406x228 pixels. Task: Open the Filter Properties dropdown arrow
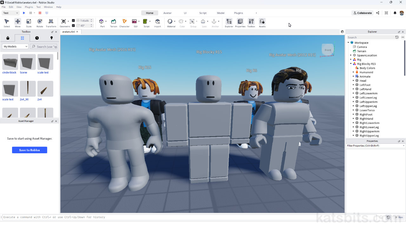(x=403, y=146)
